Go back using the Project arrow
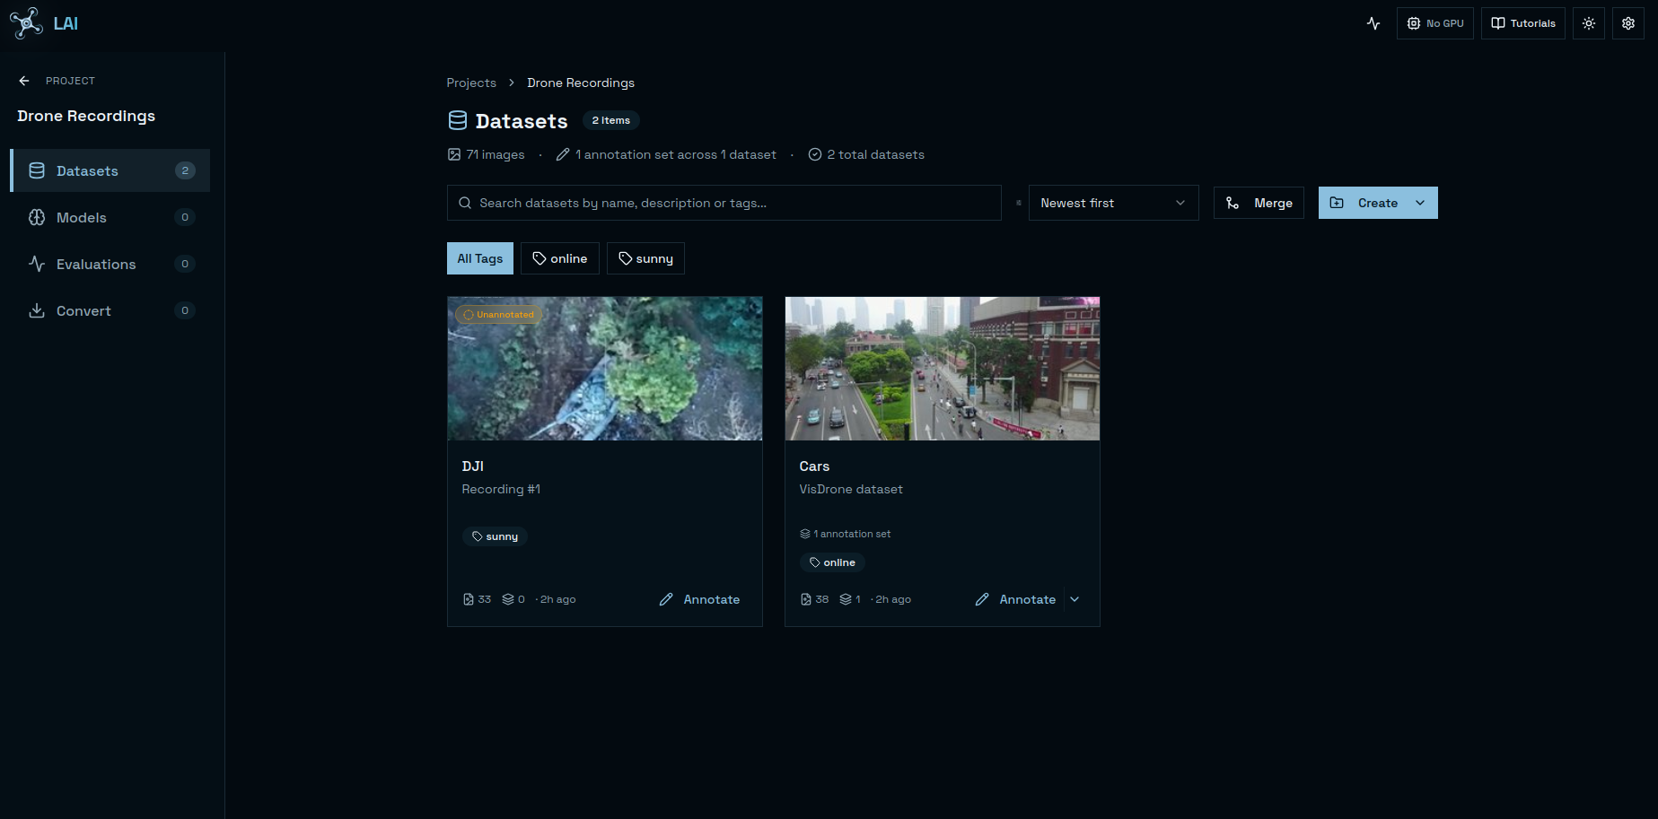Screen dimensions: 1658x819 point(24,81)
